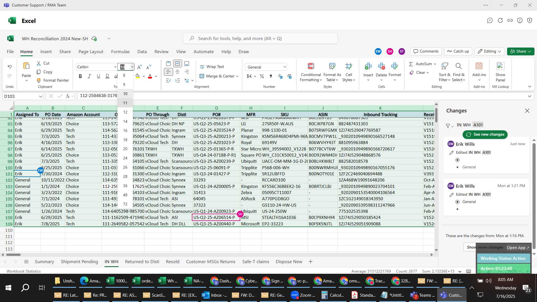This screenshot has width=537, height=302.
Task: Toggle Wrap Text
Action: [x=212, y=67]
